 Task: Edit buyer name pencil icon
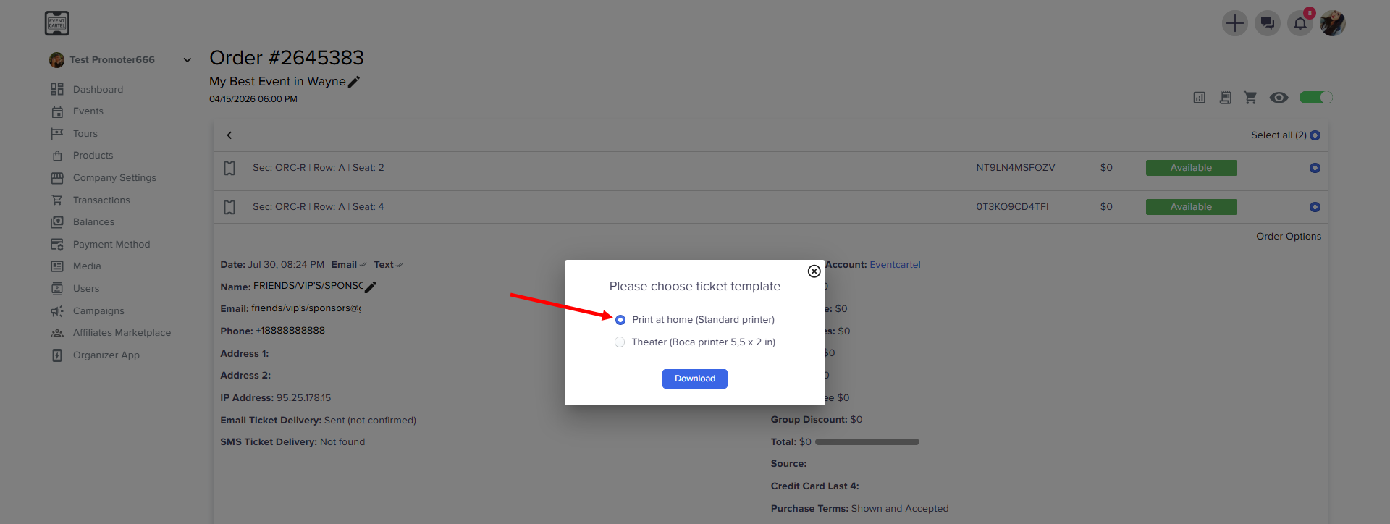click(x=371, y=287)
